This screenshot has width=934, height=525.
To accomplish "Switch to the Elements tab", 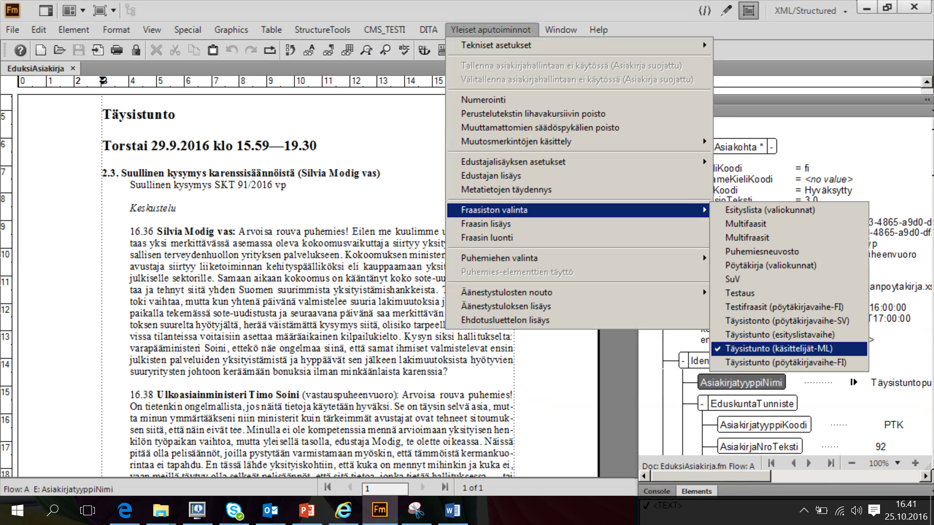I will click(x=696, y=491).
